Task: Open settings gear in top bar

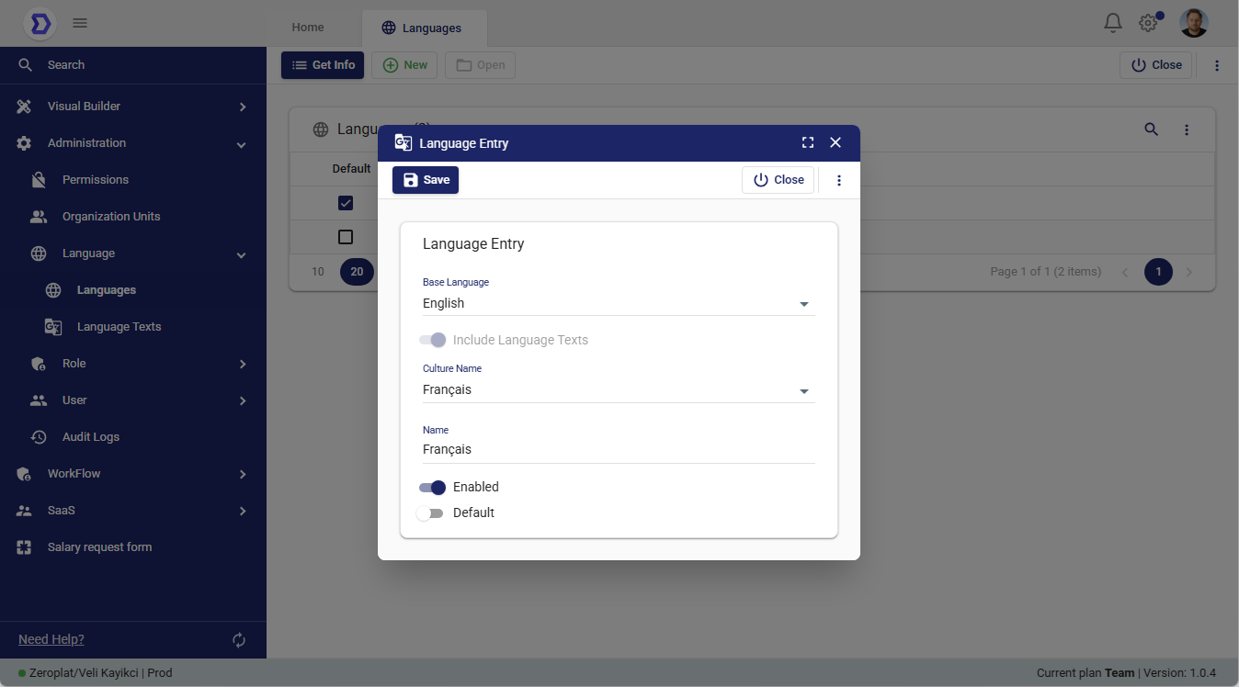Action: pyautogui.click(x=1148, y=23)
